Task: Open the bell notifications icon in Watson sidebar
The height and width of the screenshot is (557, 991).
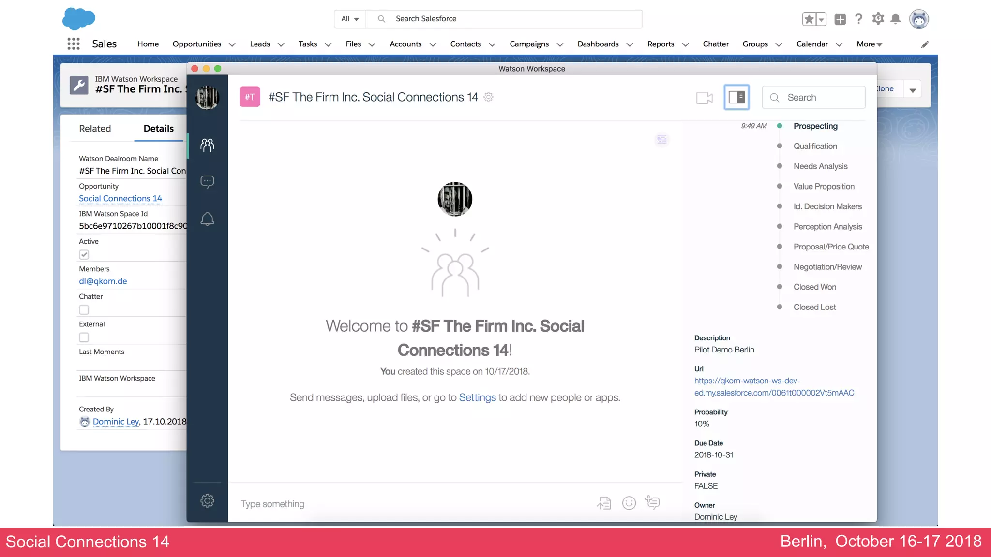Action: 207,219
